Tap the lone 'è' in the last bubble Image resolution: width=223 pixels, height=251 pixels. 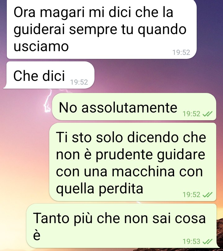[x=37, y=235]
